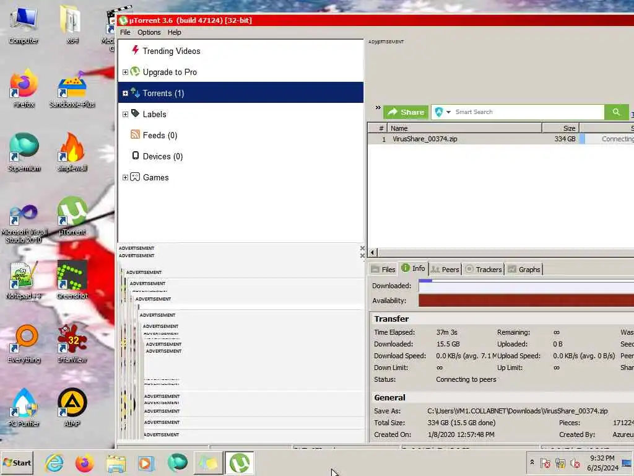Open the Notepad++ desktop shortcut

(x=24, y=280)
